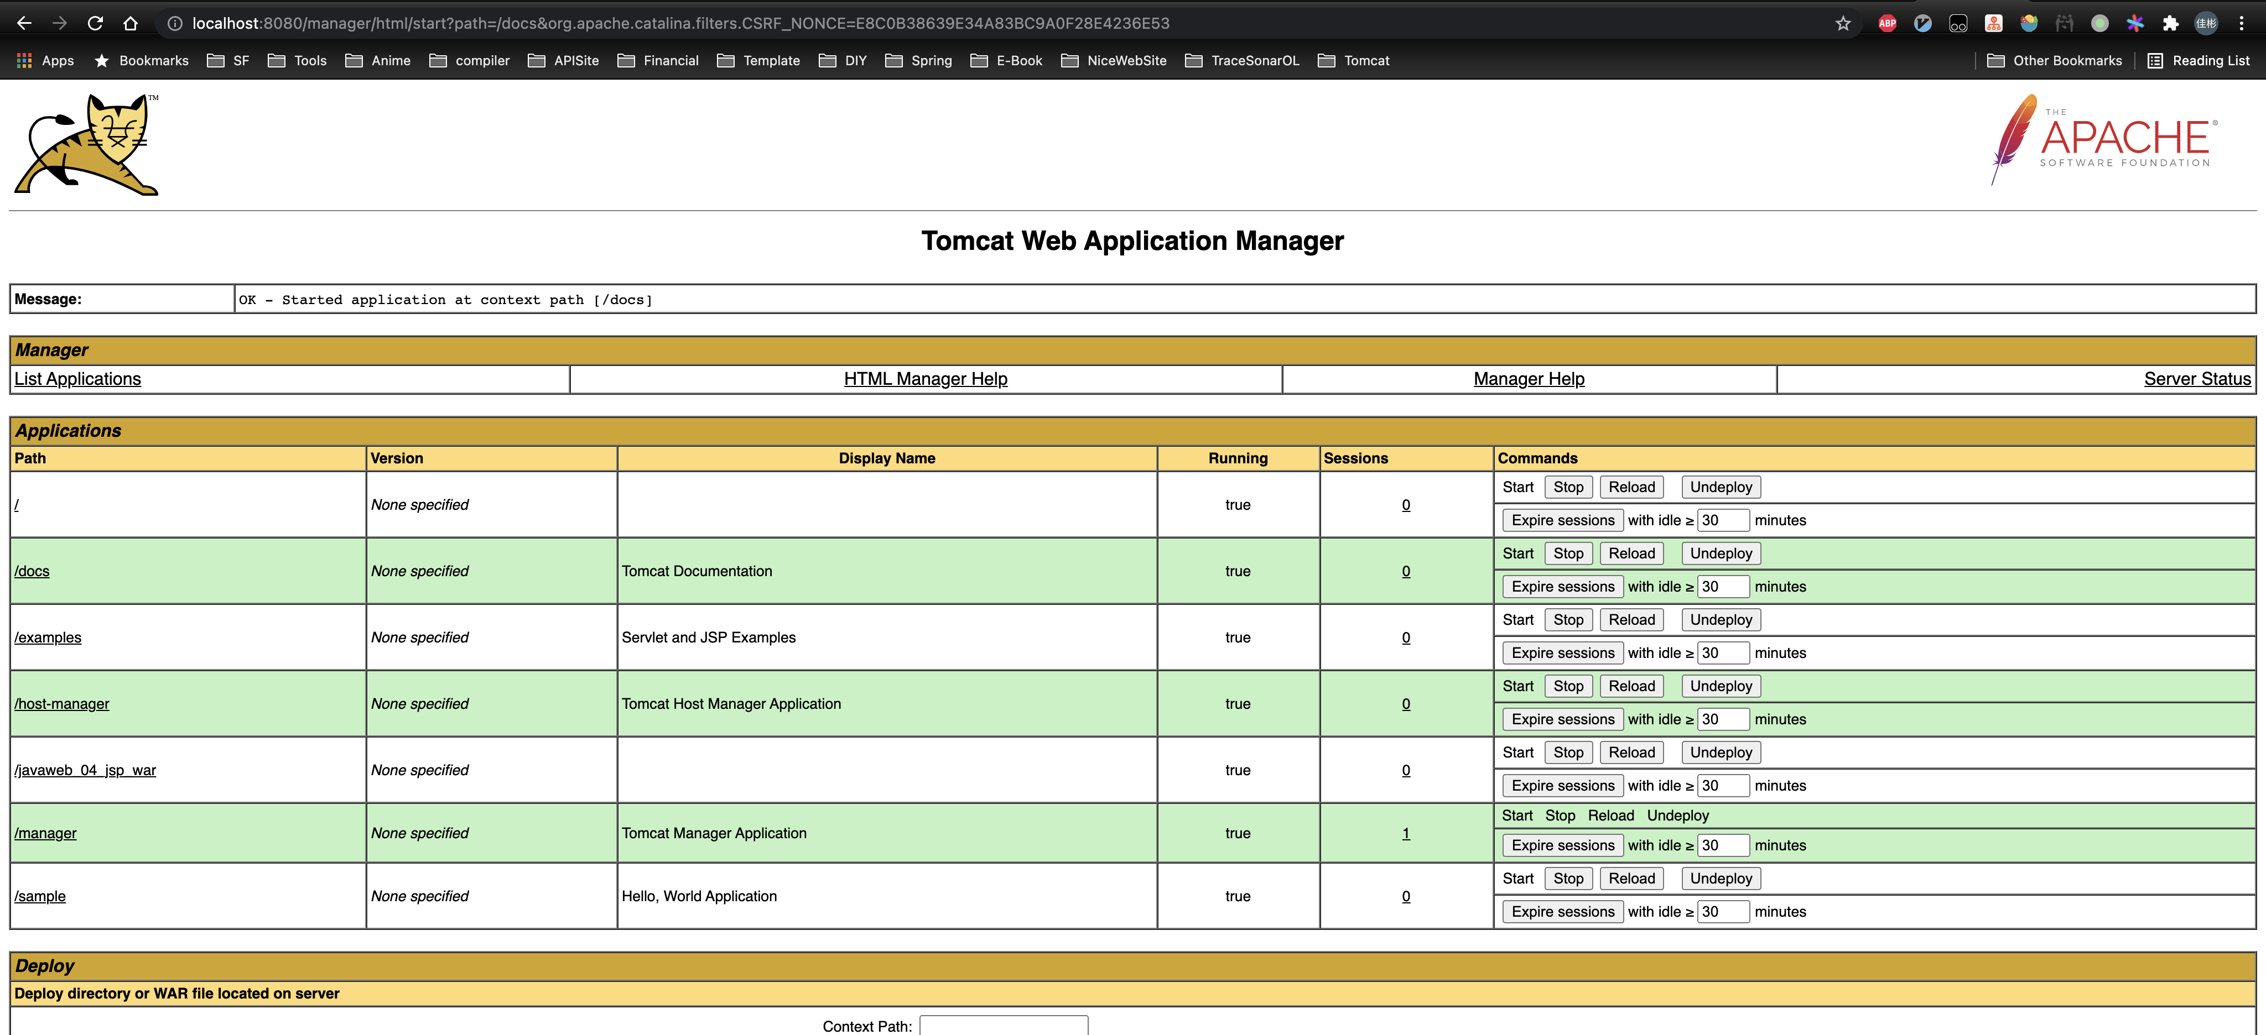Click the sessions count for /manager
2266x1035 pixels.
pos(1403,833)
